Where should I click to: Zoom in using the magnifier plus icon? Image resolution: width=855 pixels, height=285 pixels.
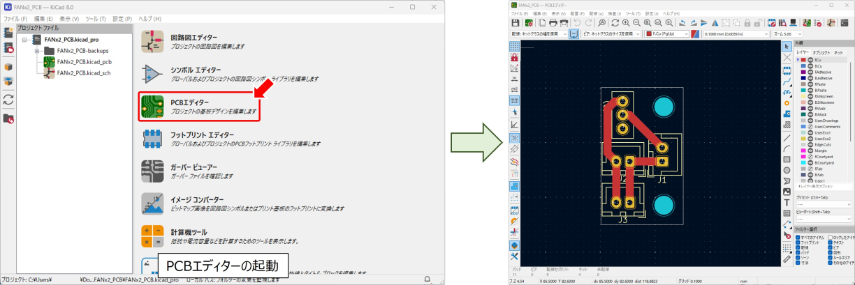pyautogui.click(x=626, y=23)
